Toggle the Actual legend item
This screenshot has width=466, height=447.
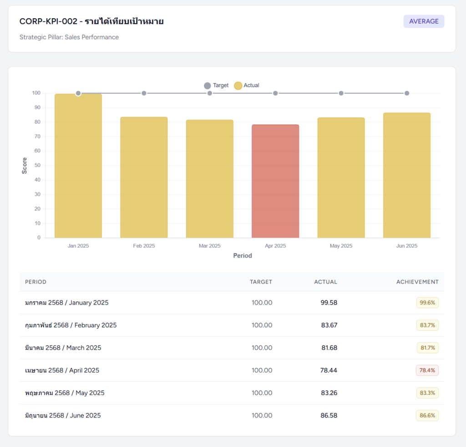pos(247,86)
